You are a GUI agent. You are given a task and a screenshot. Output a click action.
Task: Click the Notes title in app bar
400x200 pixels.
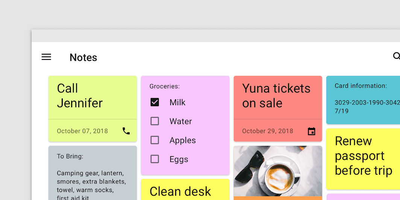[x=83, y=58]
